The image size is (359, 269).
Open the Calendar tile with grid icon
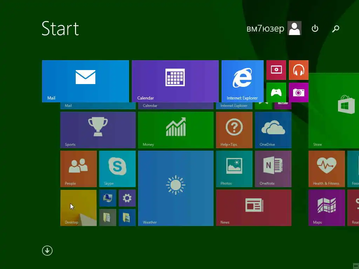click(175, 81)
